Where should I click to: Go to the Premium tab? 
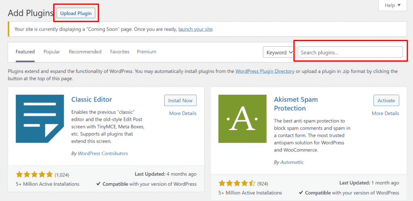146,52
